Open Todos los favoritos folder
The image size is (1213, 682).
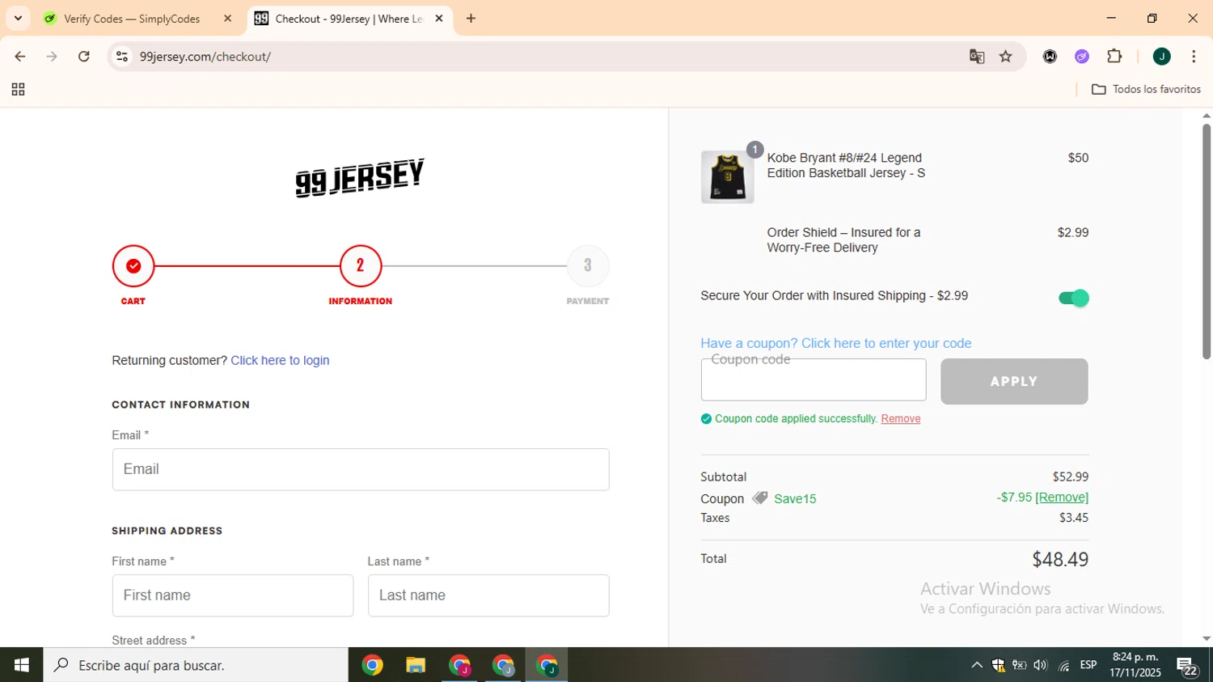pyautogui.click(x=1146, y=90)
